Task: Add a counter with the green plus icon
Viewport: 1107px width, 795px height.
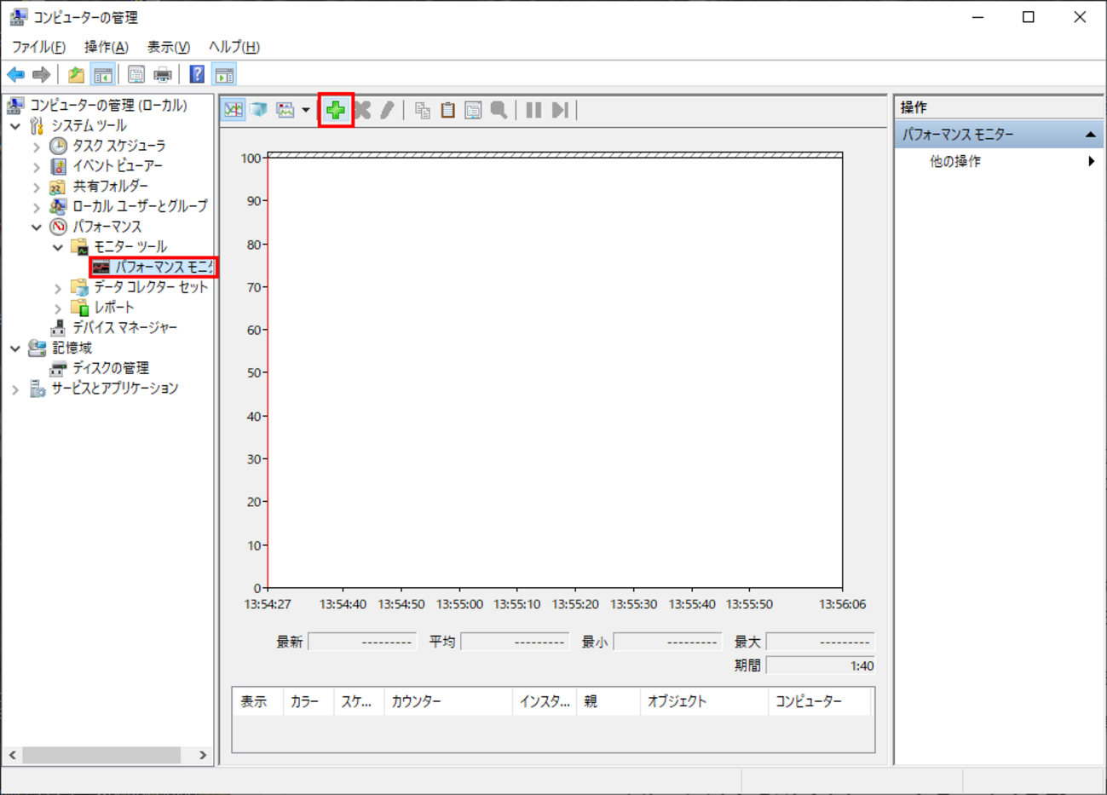Action: click(336, 110)
